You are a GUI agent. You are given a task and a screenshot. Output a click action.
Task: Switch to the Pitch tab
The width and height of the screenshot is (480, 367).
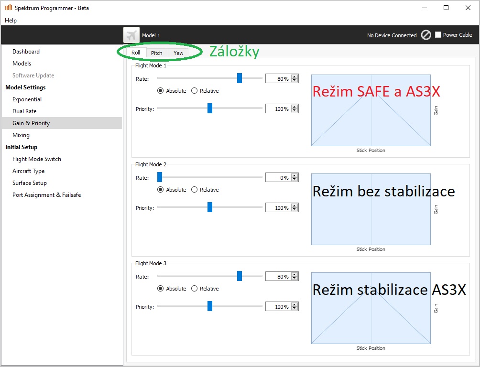(x=157, y=53)
